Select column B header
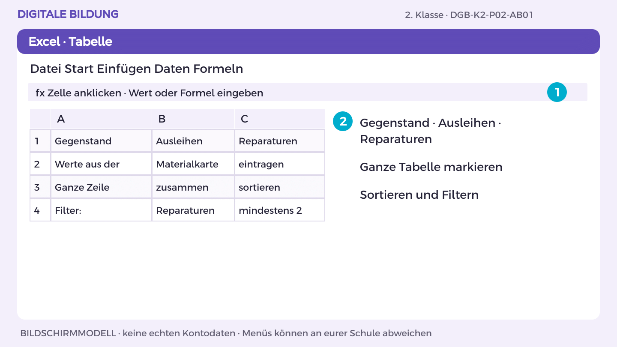This screenshot has height=347, width=617. pyautogui.click(x=193, y=119)
